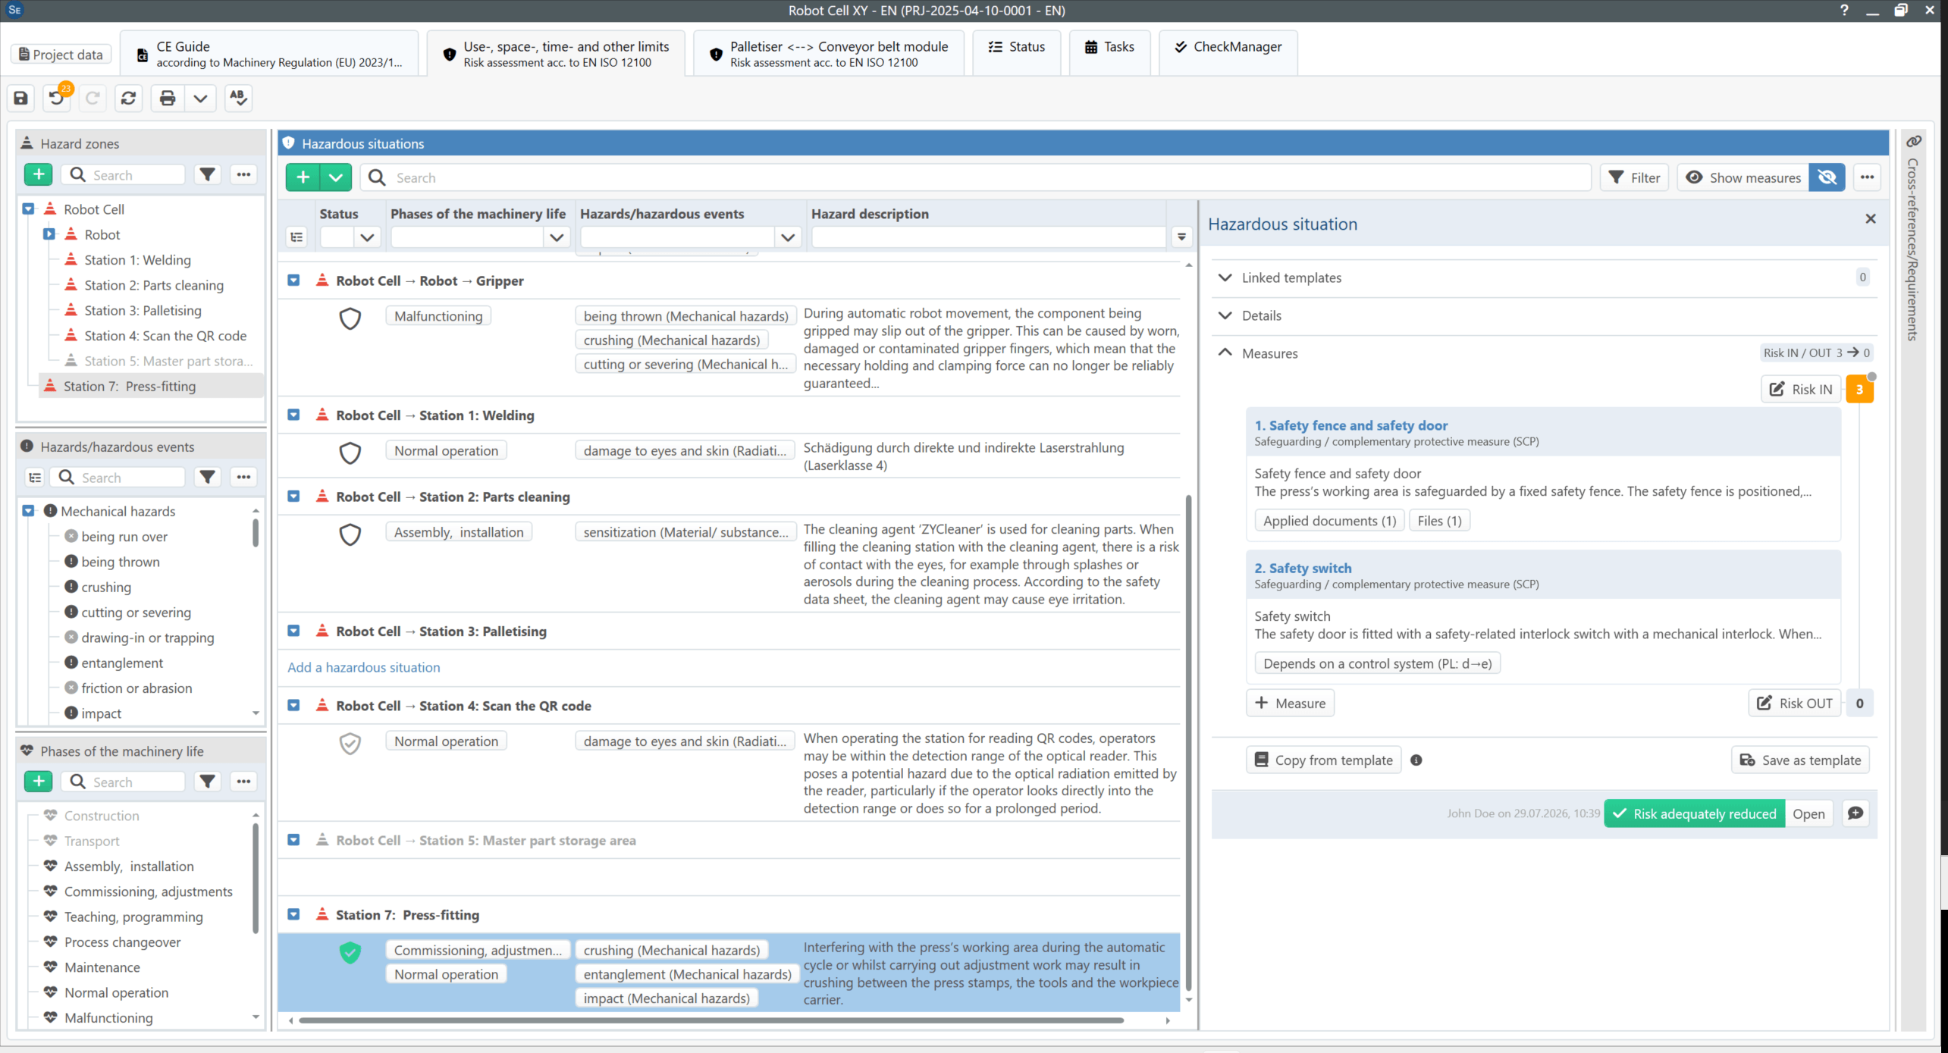
Task: Add a new hazardous situation with plus
Action: (303, 177)
